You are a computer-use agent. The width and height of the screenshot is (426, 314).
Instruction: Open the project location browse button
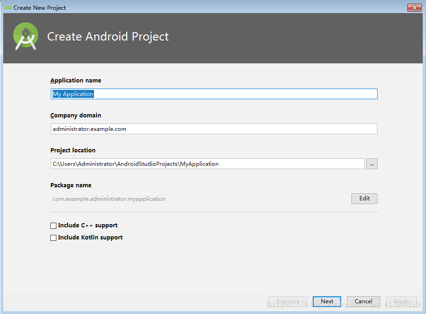click(x=371, y=164)
